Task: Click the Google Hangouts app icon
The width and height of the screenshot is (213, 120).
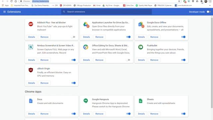Action: [x=86, y=101]
